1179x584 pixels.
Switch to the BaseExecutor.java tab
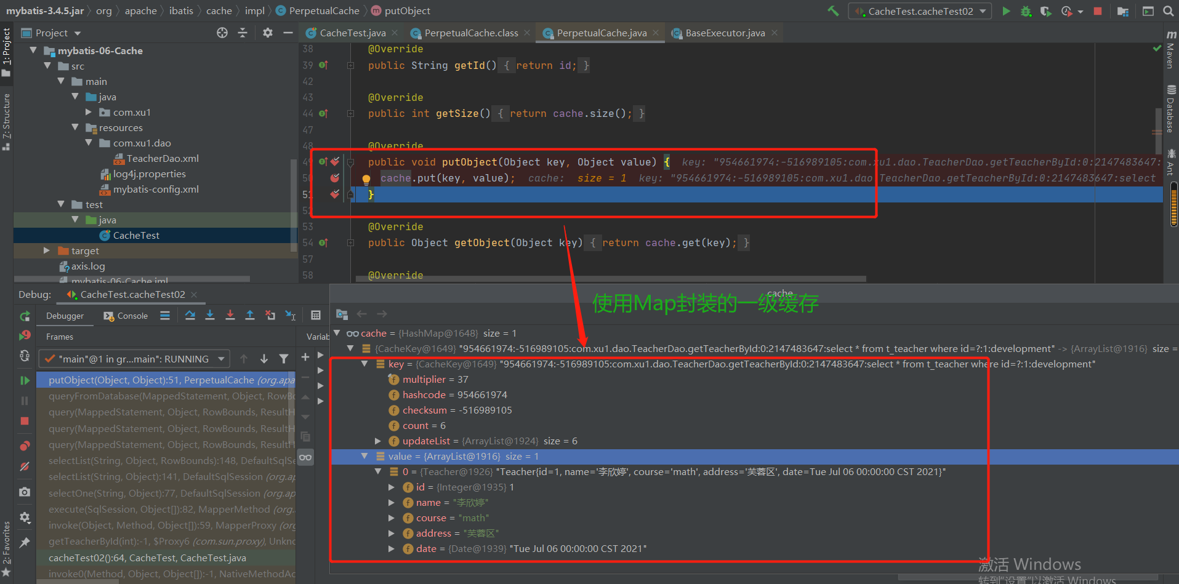point(725,33)
